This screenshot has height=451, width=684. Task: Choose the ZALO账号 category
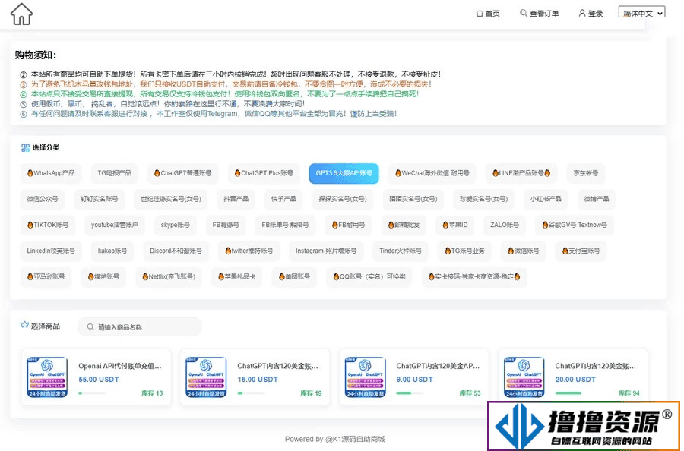click(505, 225)
